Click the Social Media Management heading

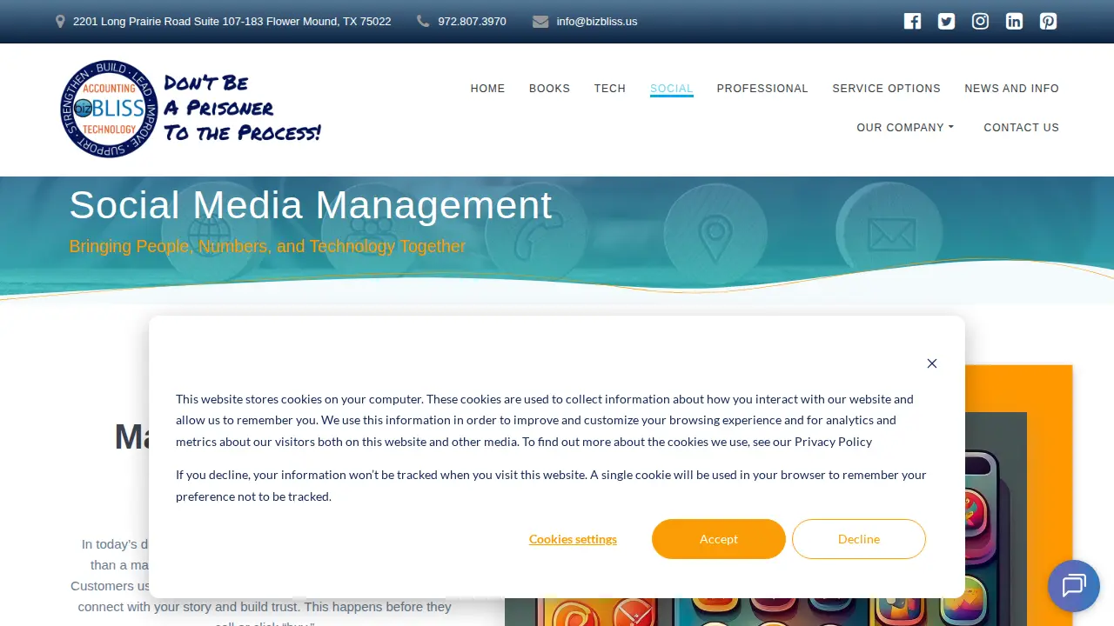[x=311, y=205]
